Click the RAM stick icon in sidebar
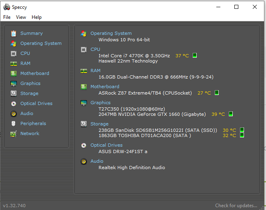The width and height of the screenshot is (266, 210). point(14,63)
